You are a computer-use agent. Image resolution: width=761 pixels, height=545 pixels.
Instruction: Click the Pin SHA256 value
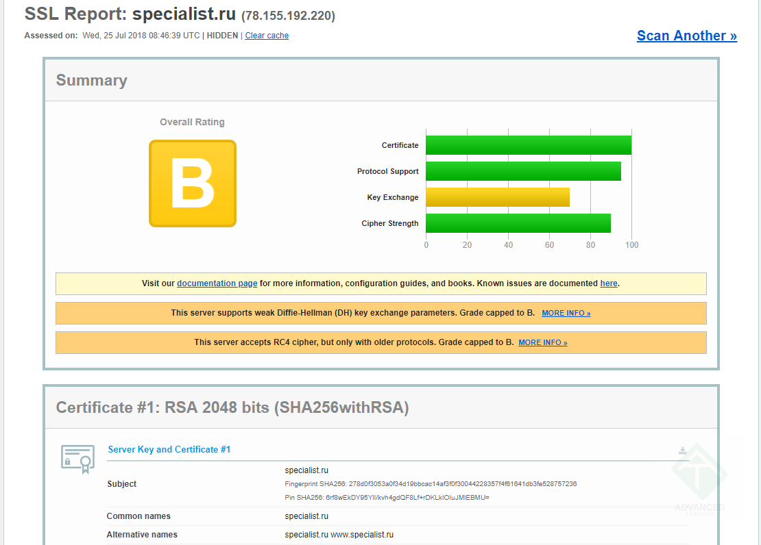pos(407,498)
